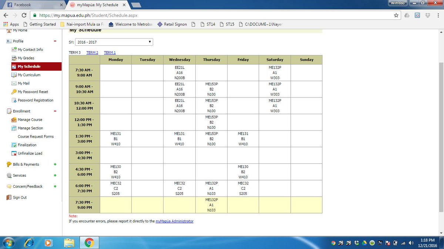The width and height of the screenshot is (444, 249).
Task: Collapse the Profile section
Action: tap(55, 41)
